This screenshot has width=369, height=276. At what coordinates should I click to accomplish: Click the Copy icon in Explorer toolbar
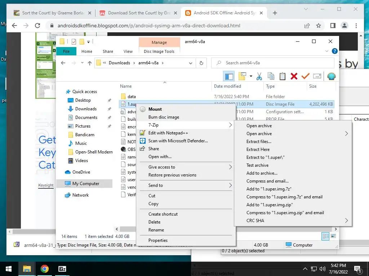271,76
